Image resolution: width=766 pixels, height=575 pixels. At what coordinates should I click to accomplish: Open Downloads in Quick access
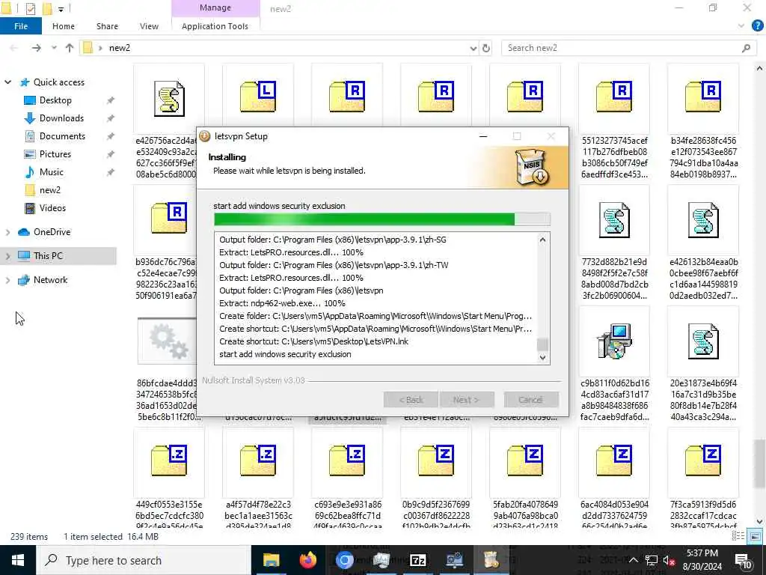click(x=61, y=118)
